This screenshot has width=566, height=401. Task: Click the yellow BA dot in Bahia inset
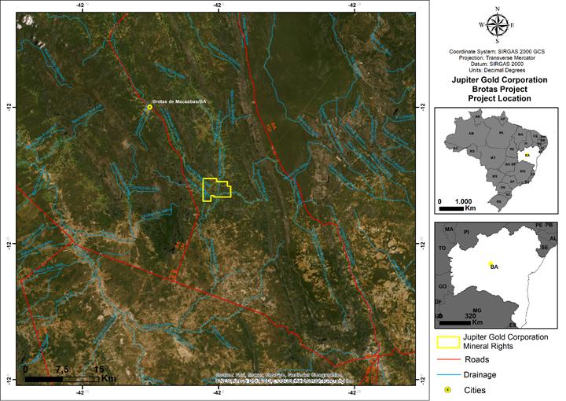[x=491, y=264]
